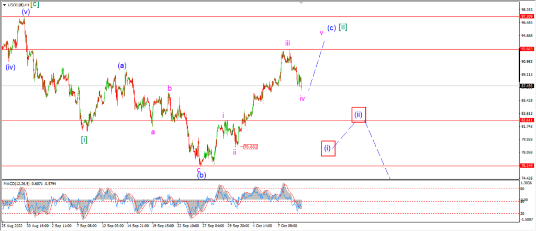This screenshot has height=231, width=536.
Task: Click the current price 87.493 tag
Action: pos(526,86)
